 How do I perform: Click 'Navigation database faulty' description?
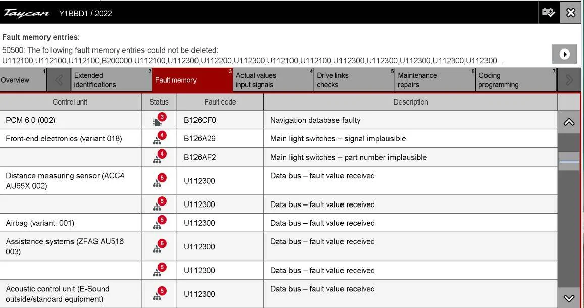pos(315,120)
